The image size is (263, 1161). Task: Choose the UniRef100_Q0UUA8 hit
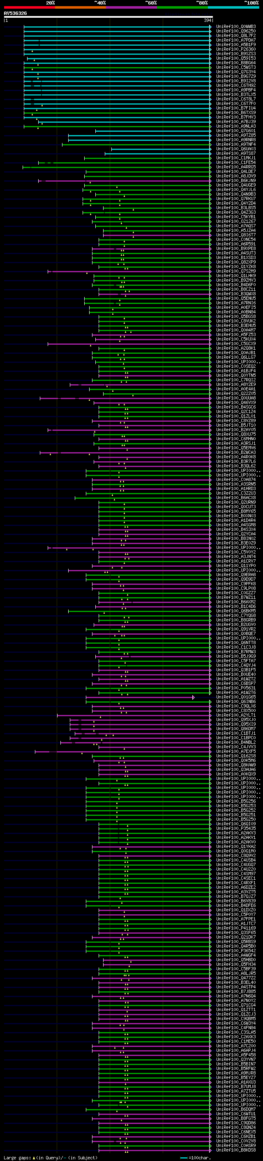[x=236, y=398]
